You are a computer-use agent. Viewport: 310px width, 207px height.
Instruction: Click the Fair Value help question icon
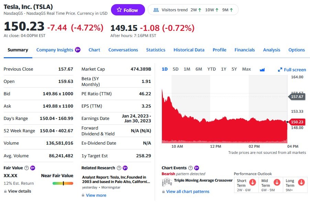(26, 168)
